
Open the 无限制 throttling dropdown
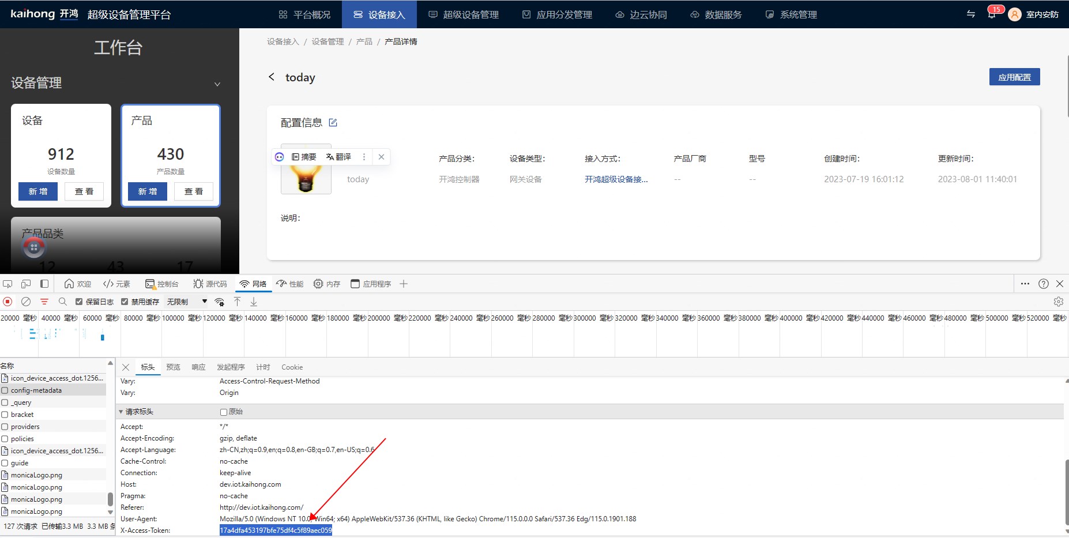point(187,302)
